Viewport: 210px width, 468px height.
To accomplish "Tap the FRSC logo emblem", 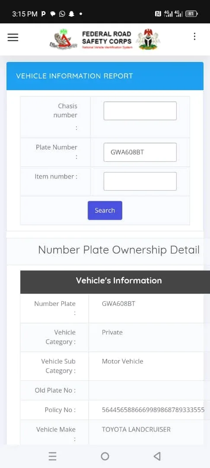I will [x=64, y=39].
